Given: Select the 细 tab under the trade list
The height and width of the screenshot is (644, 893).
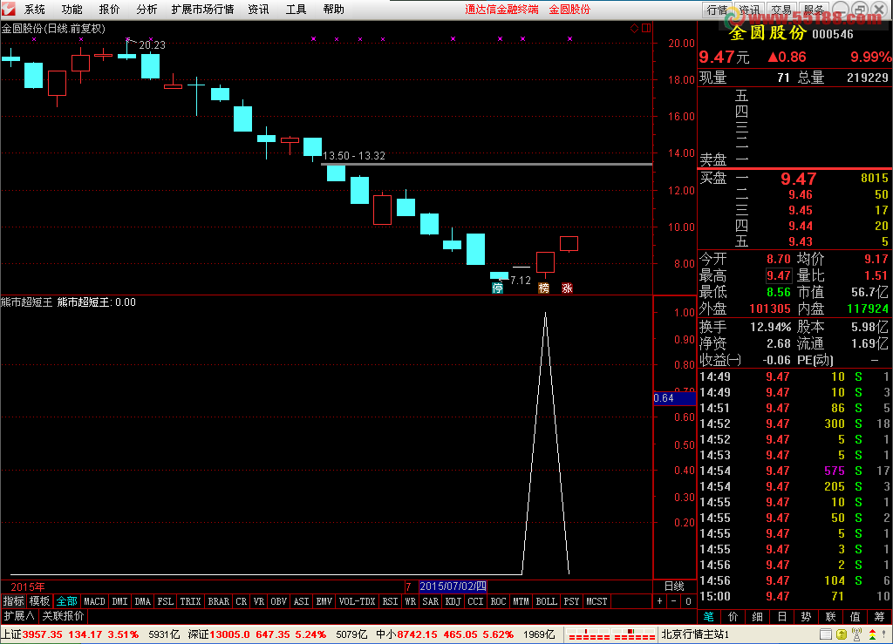Looking at the screenshot, I should click(758, 616).
